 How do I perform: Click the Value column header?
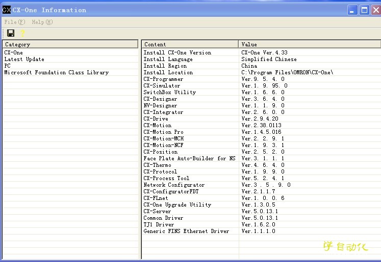(310, 44)
